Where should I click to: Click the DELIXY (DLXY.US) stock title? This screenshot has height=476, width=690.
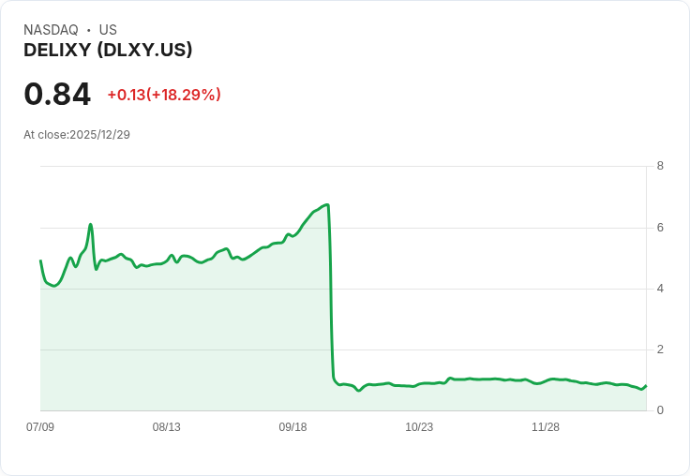pos(108,50)
